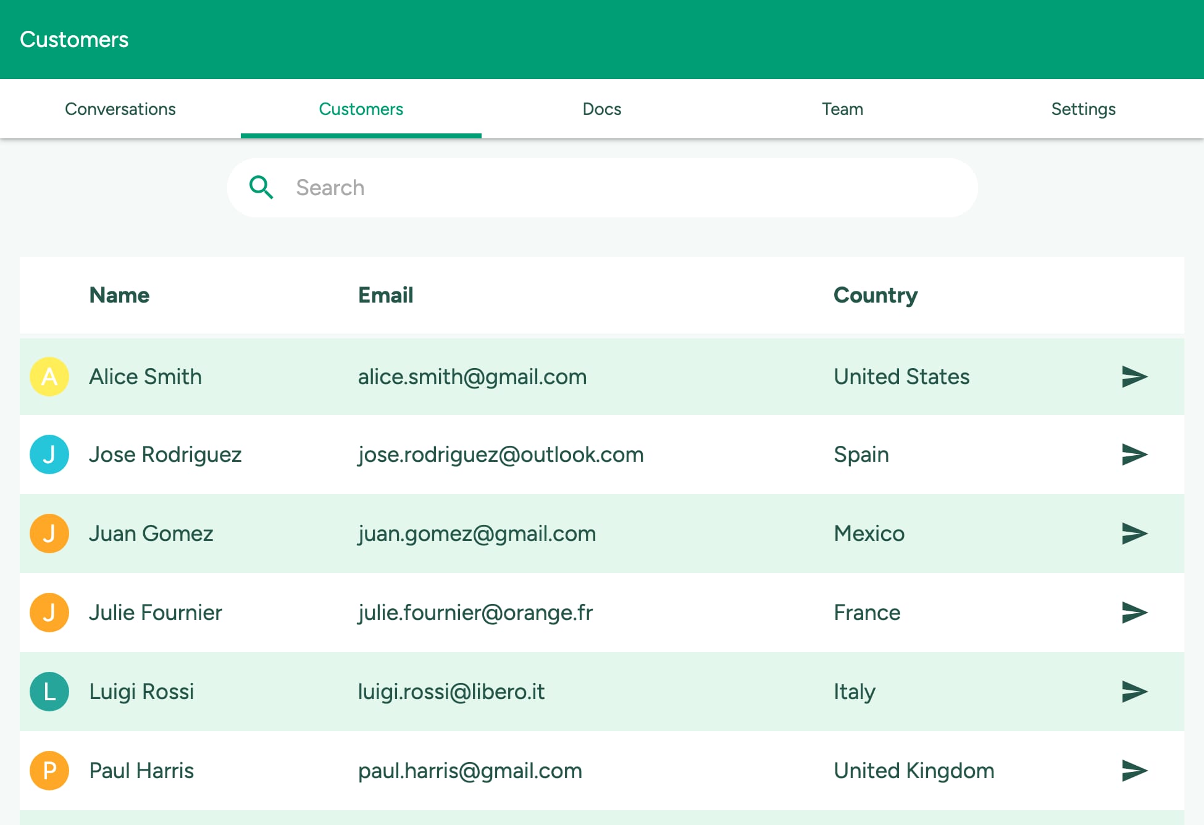
Task: Click the Customers title in the green header
Action: 74,40
